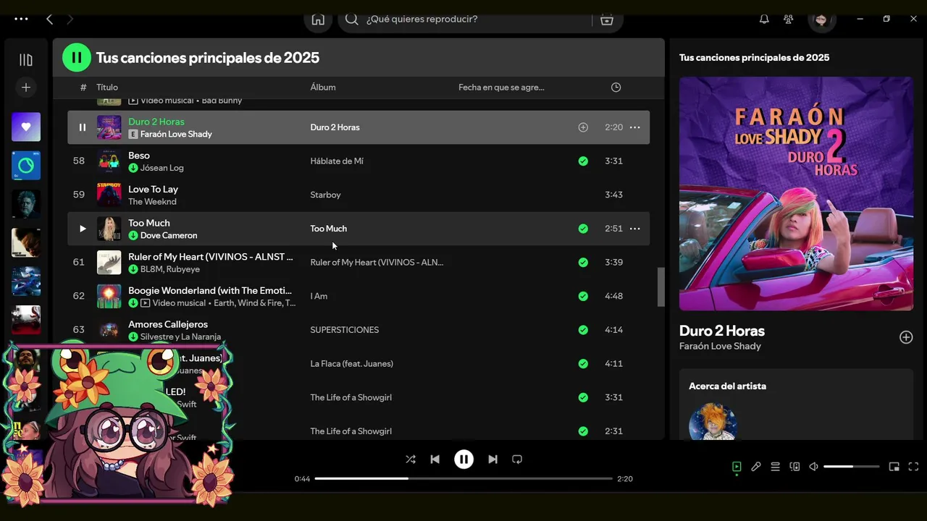Click the track list scrollbar thumb
The height and width of the screenshot is (521, 927).
[x=660, y=287]
